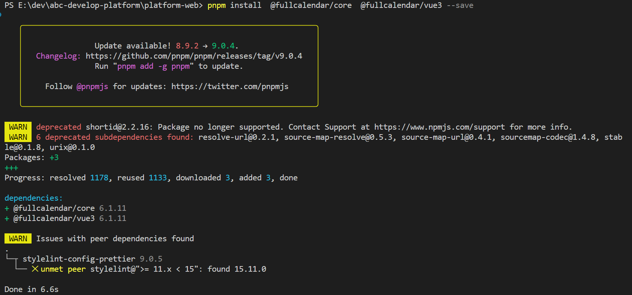Click the first WARN badge for shortid
Image resolution: width=632 pixels, height=295 pixels.
coord(18,127)
